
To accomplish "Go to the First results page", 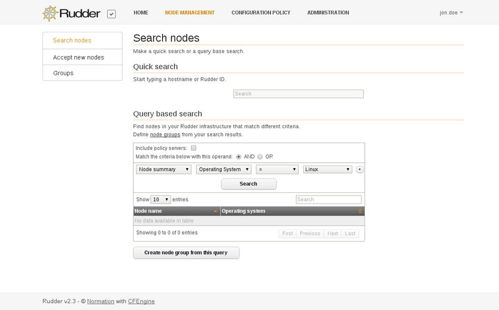I will 288,233.
